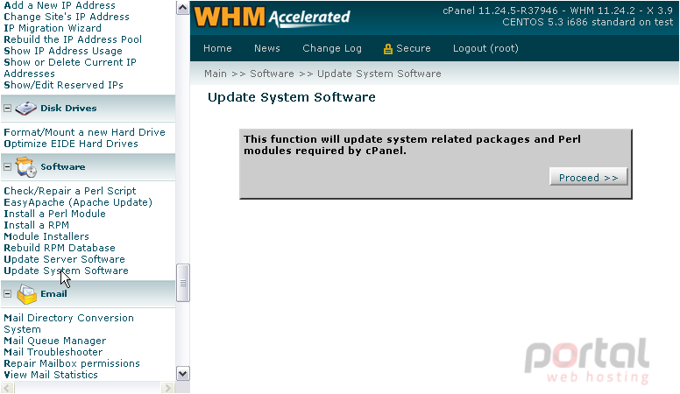Screen dimensions: 680x394
Task: Open Format/Mount a new Hard Drive
Action: 85,132
